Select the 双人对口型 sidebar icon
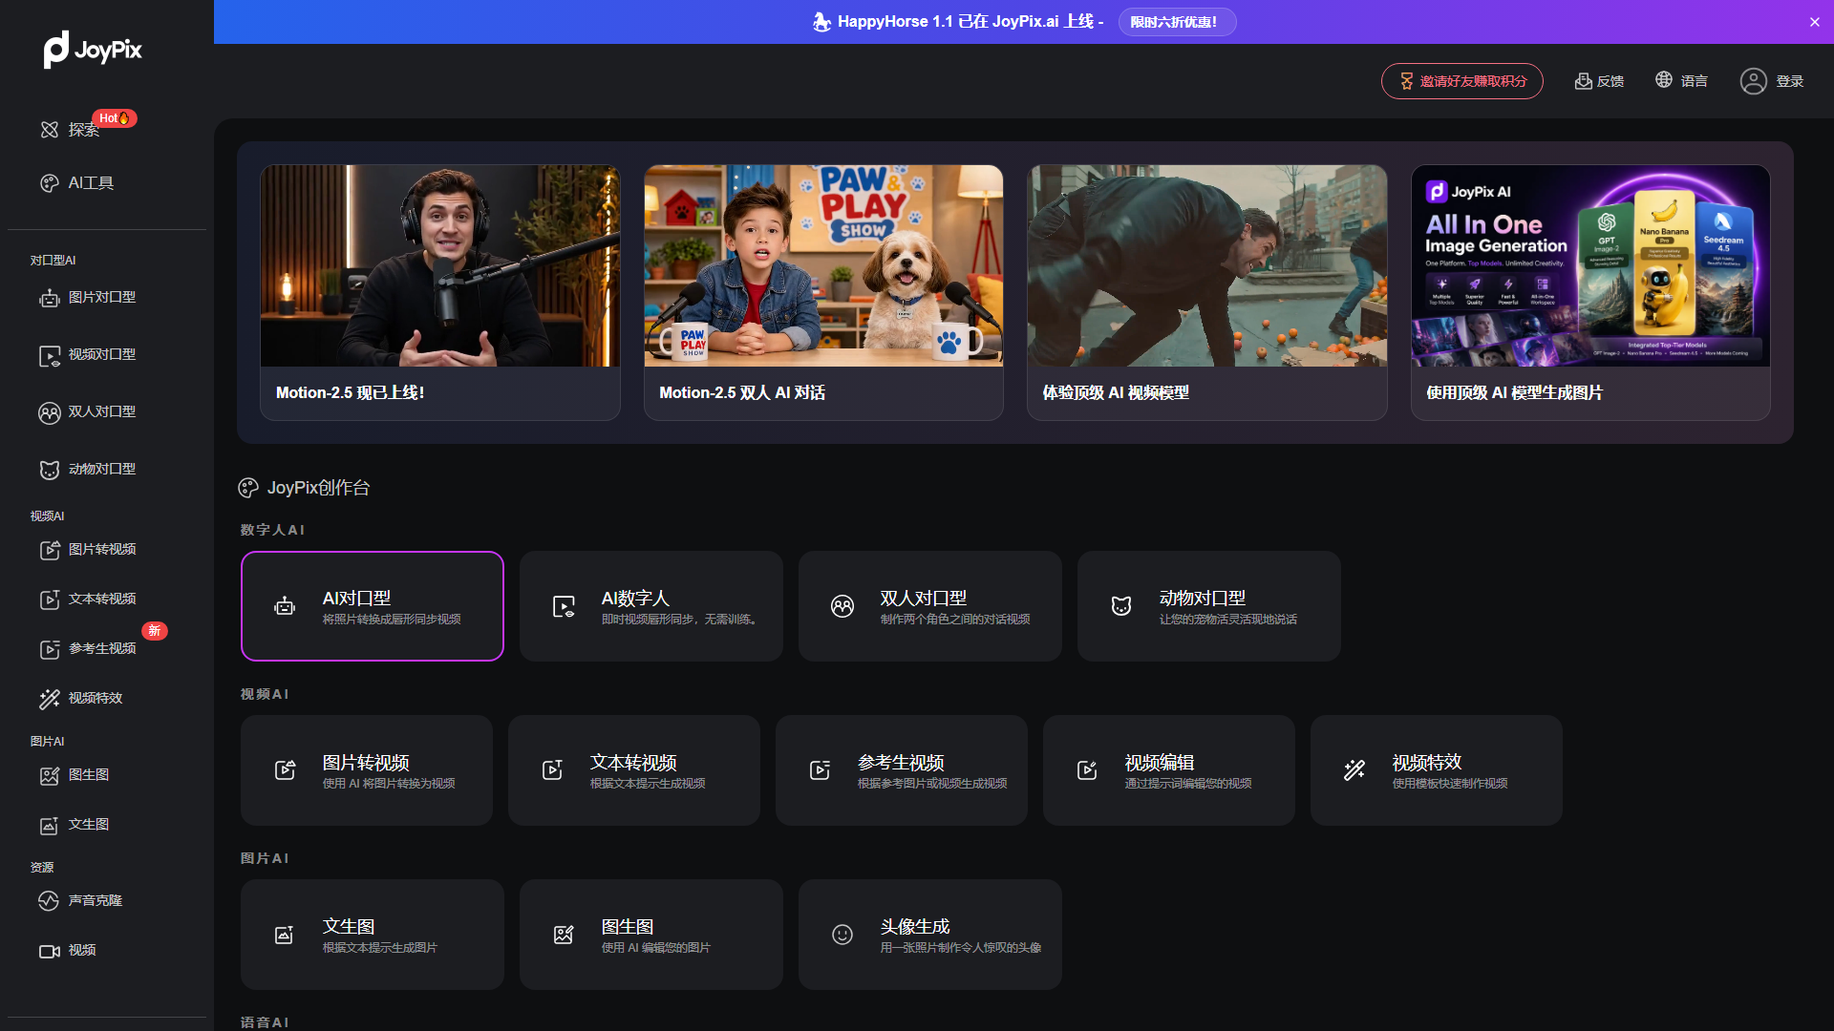1834x1031 pixels. click(50, 413)
